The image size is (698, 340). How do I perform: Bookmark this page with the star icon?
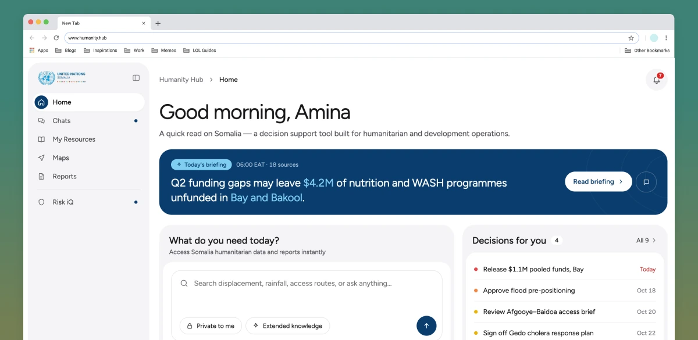(631, 38)
